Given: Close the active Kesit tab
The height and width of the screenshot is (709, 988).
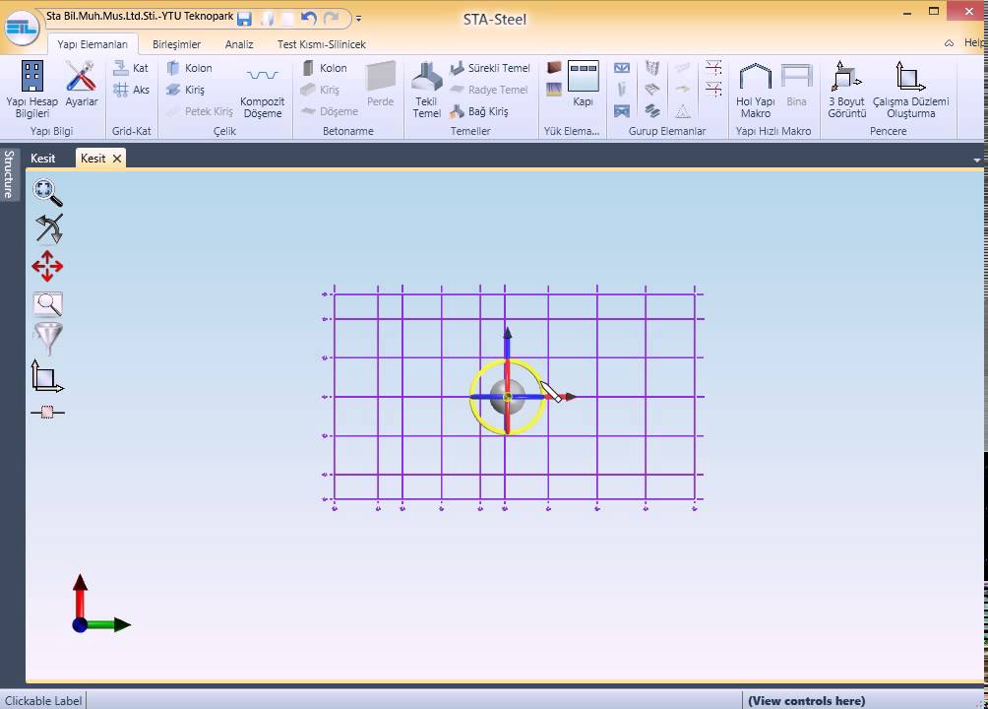Looking at the screenshot, I should click(x=116, y=159).
